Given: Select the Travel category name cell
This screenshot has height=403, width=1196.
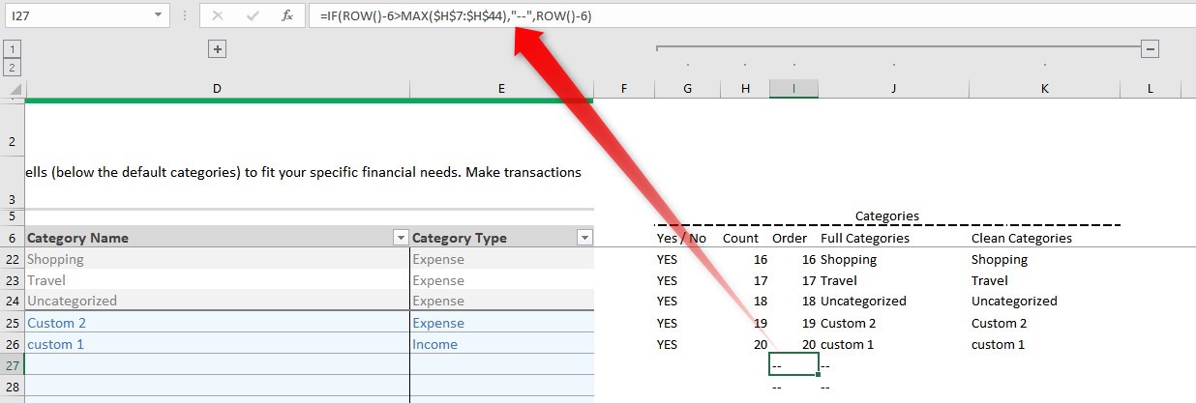Looking at the screenshot, I should [x=217, y=280].
